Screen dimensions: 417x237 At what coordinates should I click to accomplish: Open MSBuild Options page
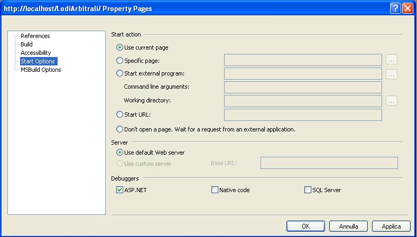(x=41, y=70)
